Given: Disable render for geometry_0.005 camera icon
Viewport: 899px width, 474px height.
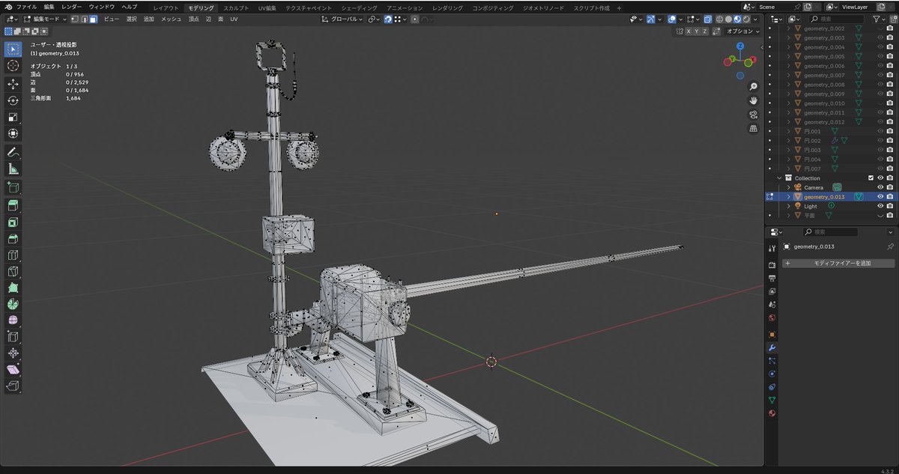Looking at the screenshot, I should tap(889, 56).
